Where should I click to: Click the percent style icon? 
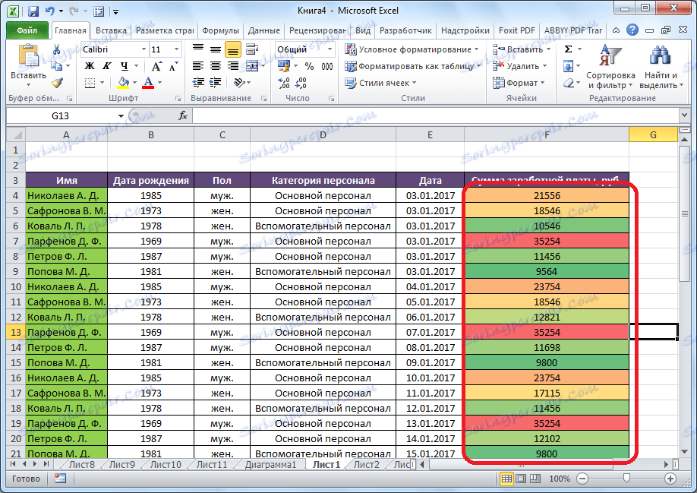(309, 67)
